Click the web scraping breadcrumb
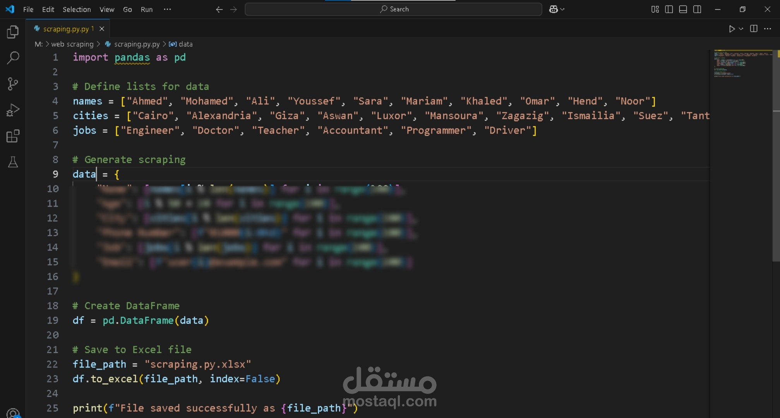The image size is (780, 418). pos(72,44)
